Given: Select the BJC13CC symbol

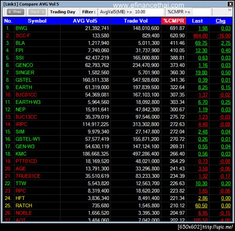Looking at the screenshot, I should (x=26, y=117).
